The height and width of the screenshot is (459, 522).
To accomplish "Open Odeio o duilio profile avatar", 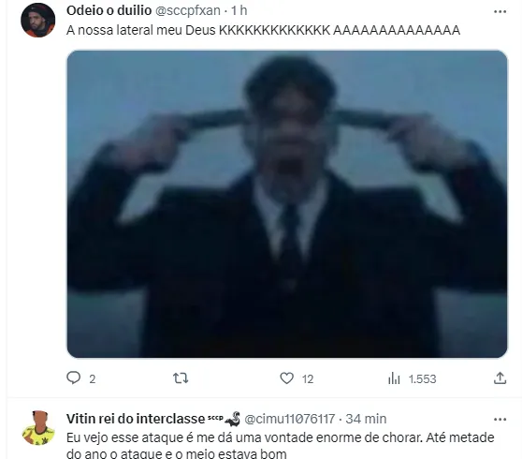I will click(x=38, y=21).
